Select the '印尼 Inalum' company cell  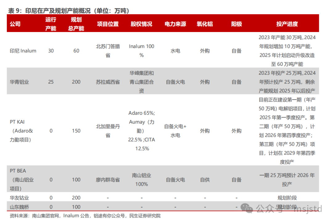click(23, 51)
